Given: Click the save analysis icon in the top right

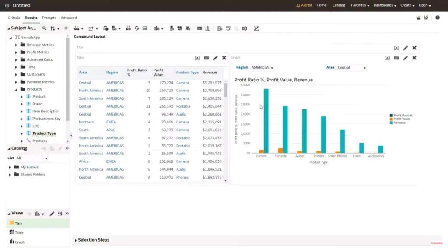Looking at the screenshot, I should click(418, 17).
